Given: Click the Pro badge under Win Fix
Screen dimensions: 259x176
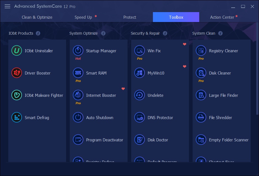Looking at the screenshot, I should pos(140,59).
